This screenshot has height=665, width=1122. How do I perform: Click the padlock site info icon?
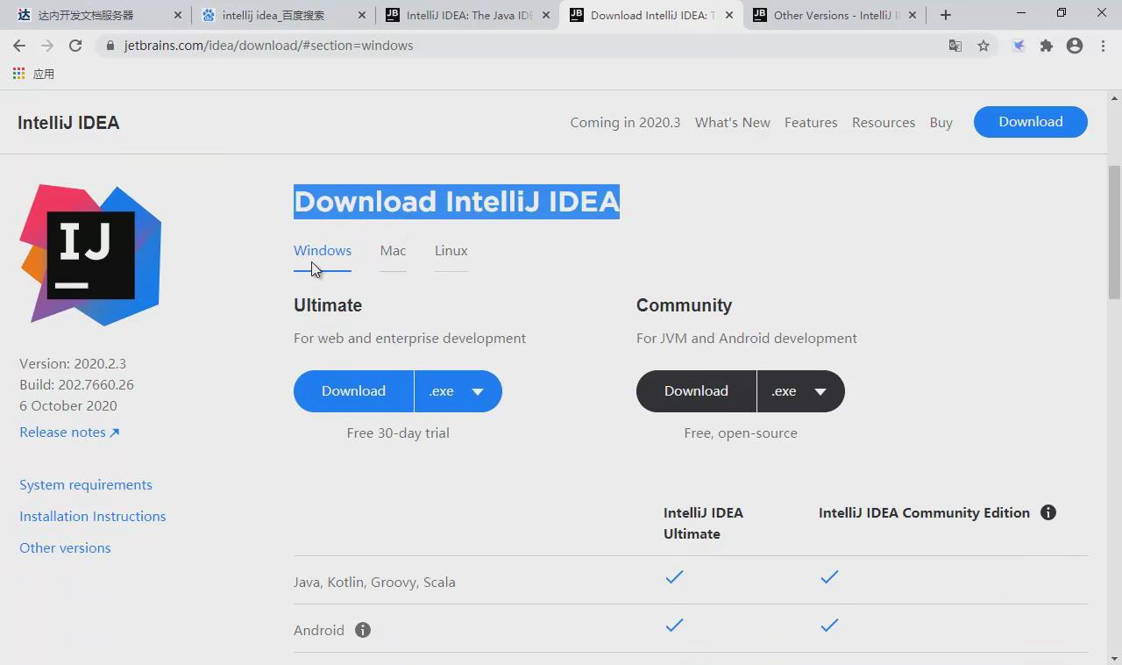110,46
